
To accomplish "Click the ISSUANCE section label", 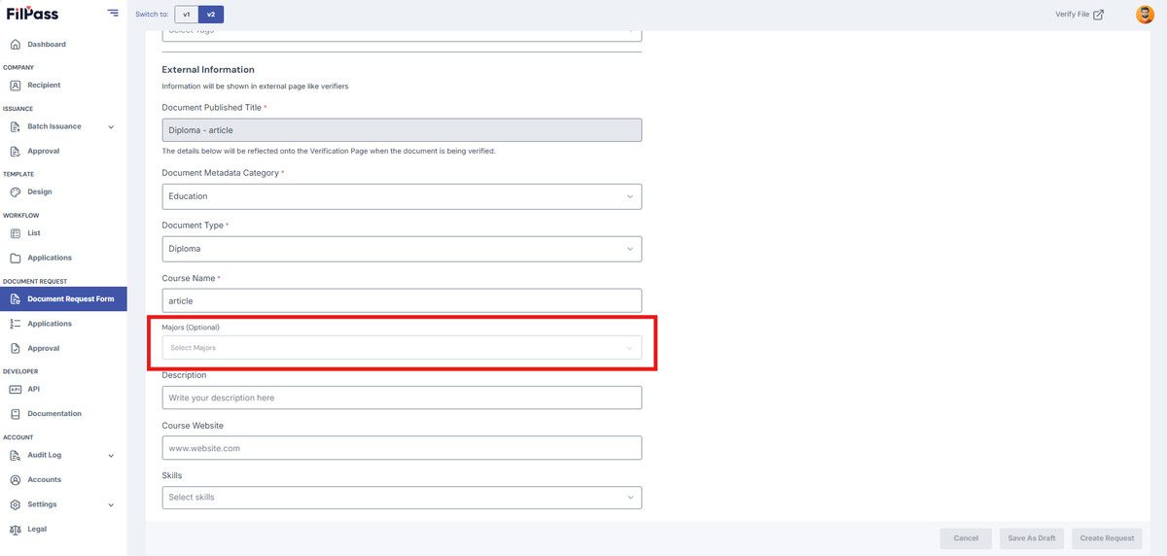I will point(18,109).
